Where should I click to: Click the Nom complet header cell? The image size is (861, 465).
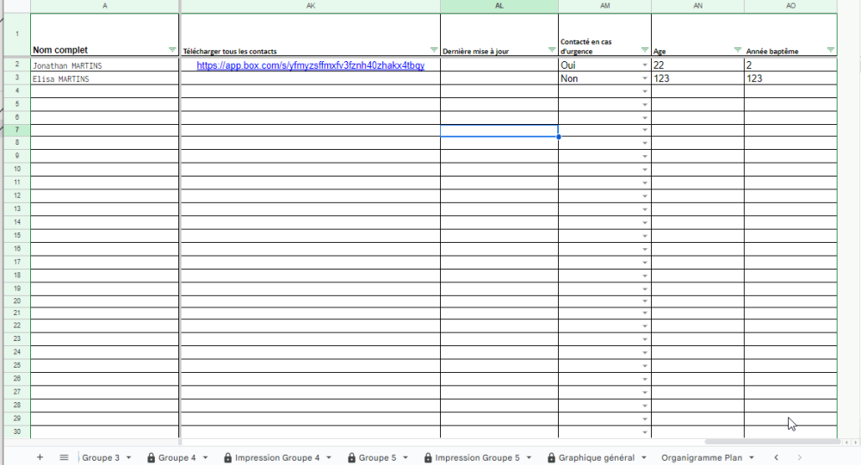point(104,34)
